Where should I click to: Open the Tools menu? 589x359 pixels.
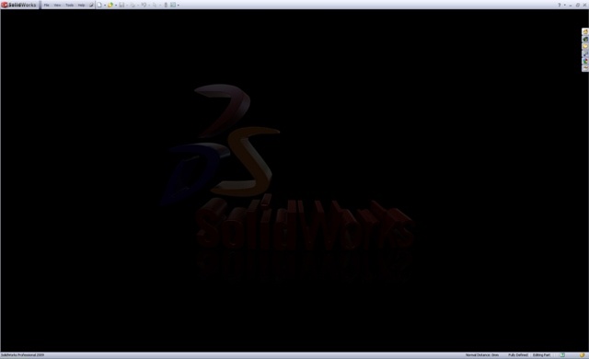point(70,5)
